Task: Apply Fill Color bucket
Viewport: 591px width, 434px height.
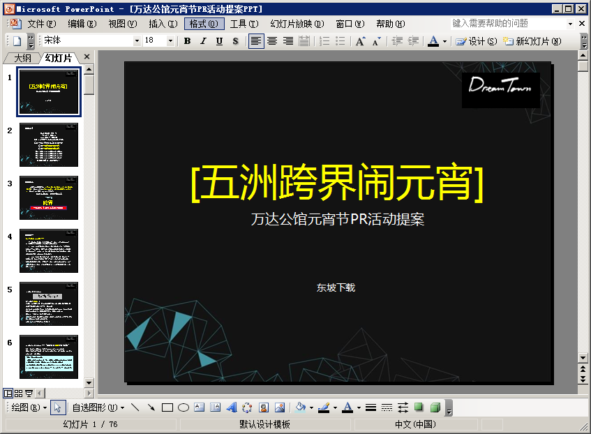Action: [x=301, y=407]
